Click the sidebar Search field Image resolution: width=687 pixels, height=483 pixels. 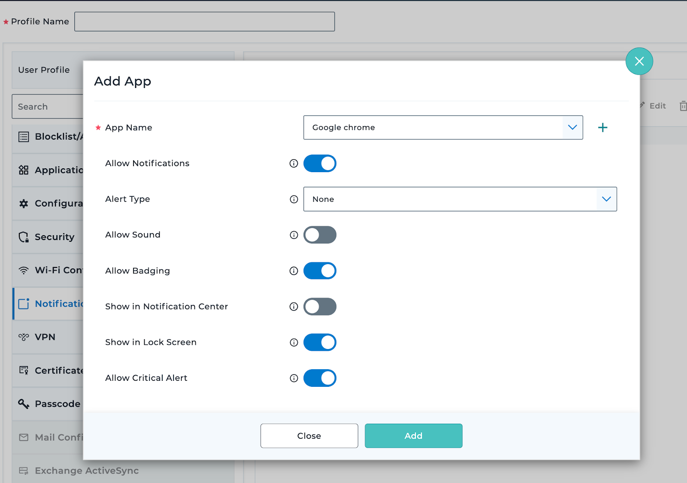47,106
